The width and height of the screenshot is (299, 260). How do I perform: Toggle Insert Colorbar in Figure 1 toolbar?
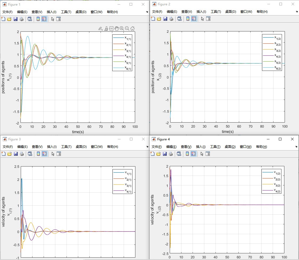(x=38, y=19)
